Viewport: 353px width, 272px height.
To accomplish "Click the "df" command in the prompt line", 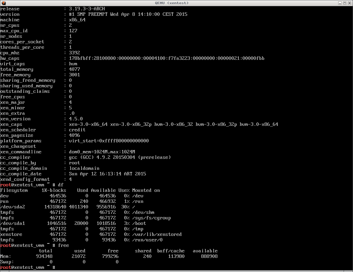I will [61, 185].
